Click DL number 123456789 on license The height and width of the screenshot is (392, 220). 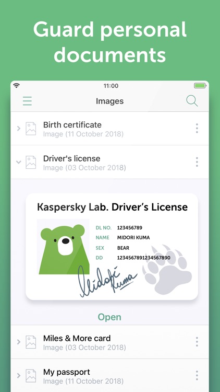(x=130, y=228)
